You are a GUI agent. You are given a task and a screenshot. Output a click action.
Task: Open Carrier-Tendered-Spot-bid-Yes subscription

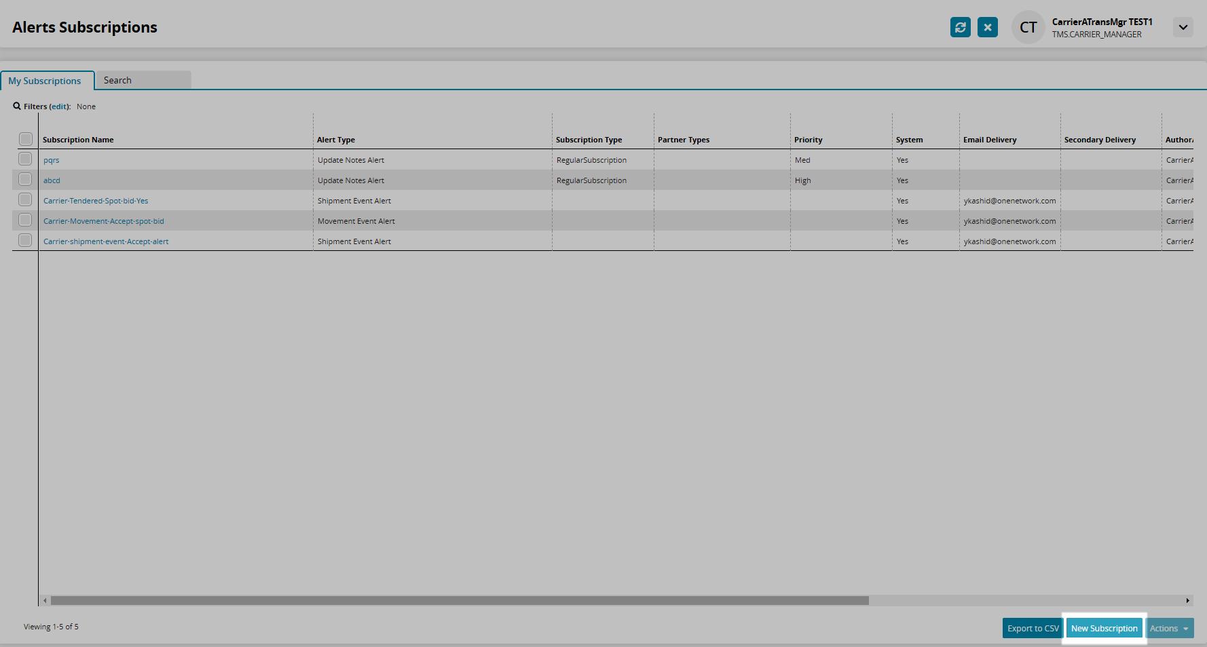click(x=96, y=201)
